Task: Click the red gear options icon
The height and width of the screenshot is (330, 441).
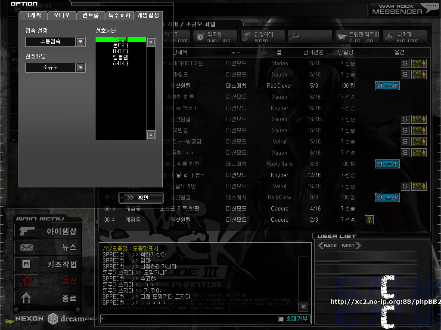Action: [x=26, y=281]
